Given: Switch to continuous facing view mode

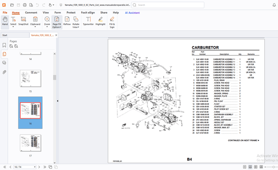Looking at the screenshot, I should coord(261,167).
